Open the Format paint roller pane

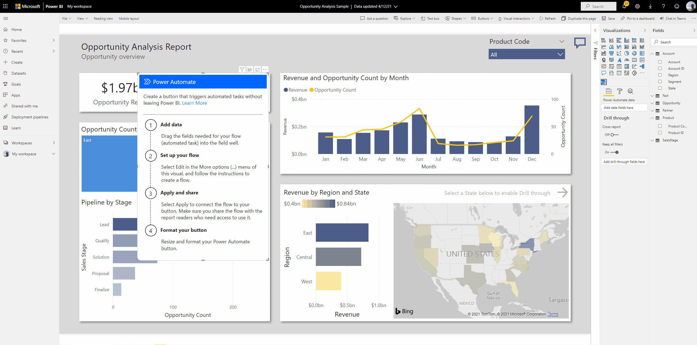point(620,91)
